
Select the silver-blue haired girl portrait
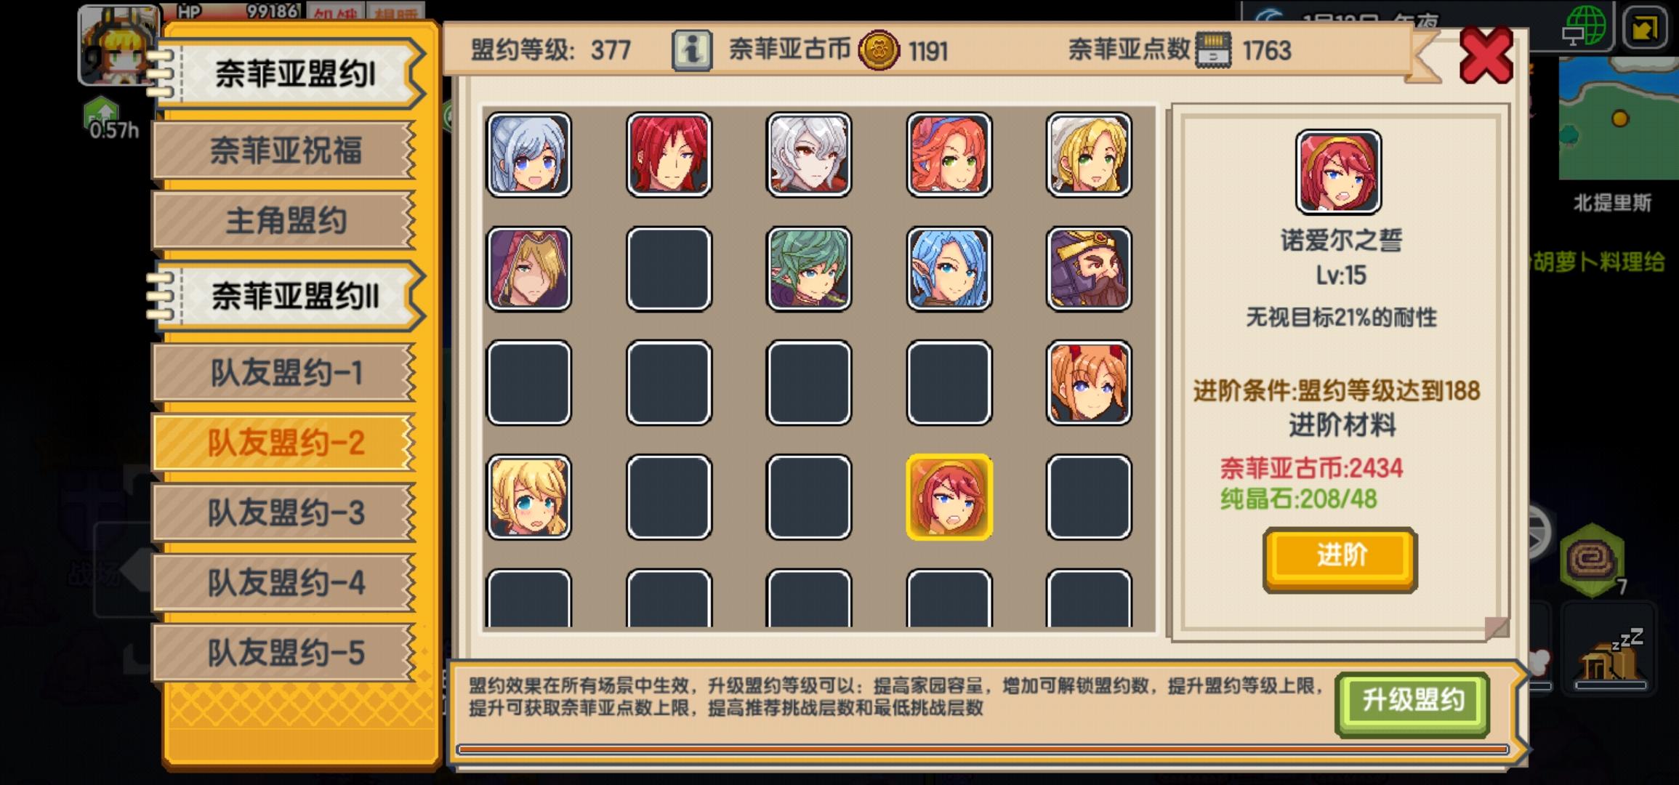coord(528,155)
